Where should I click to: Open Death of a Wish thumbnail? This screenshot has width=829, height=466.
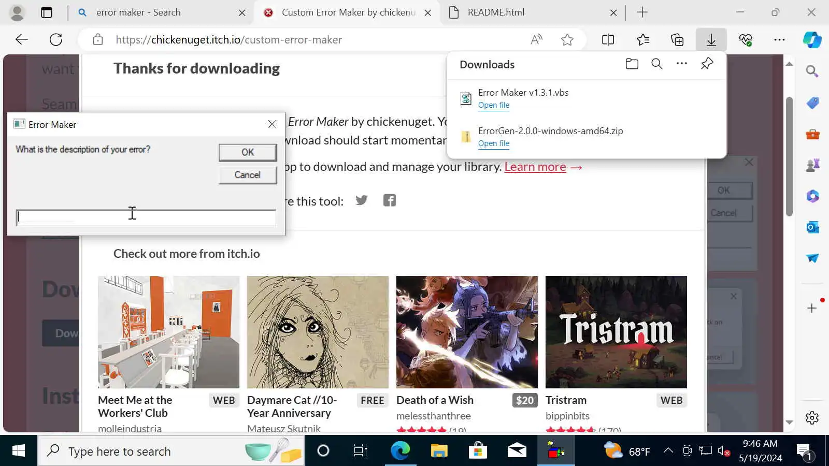tap(467, 332)
